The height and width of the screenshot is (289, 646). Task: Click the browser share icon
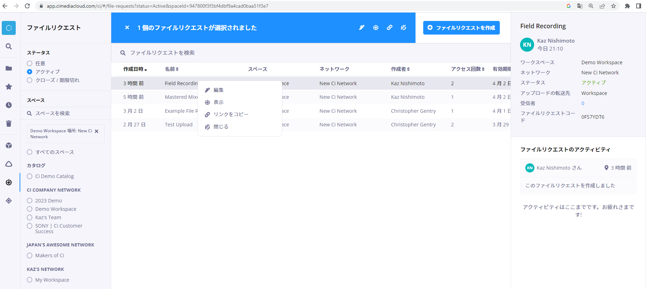coord(602,6)
